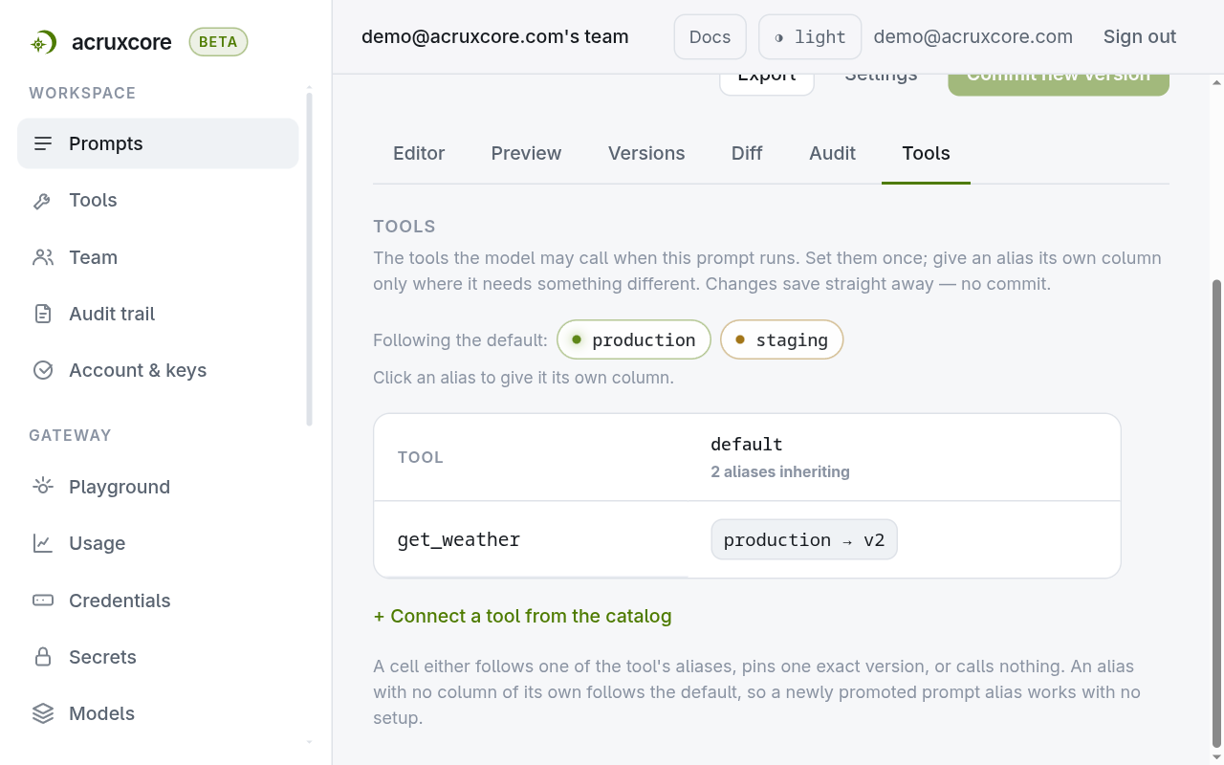
Task: Open the production → v2 cell selector
Action: [804, 539]
